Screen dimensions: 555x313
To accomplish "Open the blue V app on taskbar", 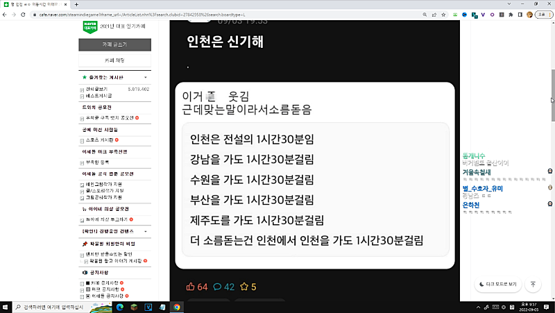I will [148, 307].
